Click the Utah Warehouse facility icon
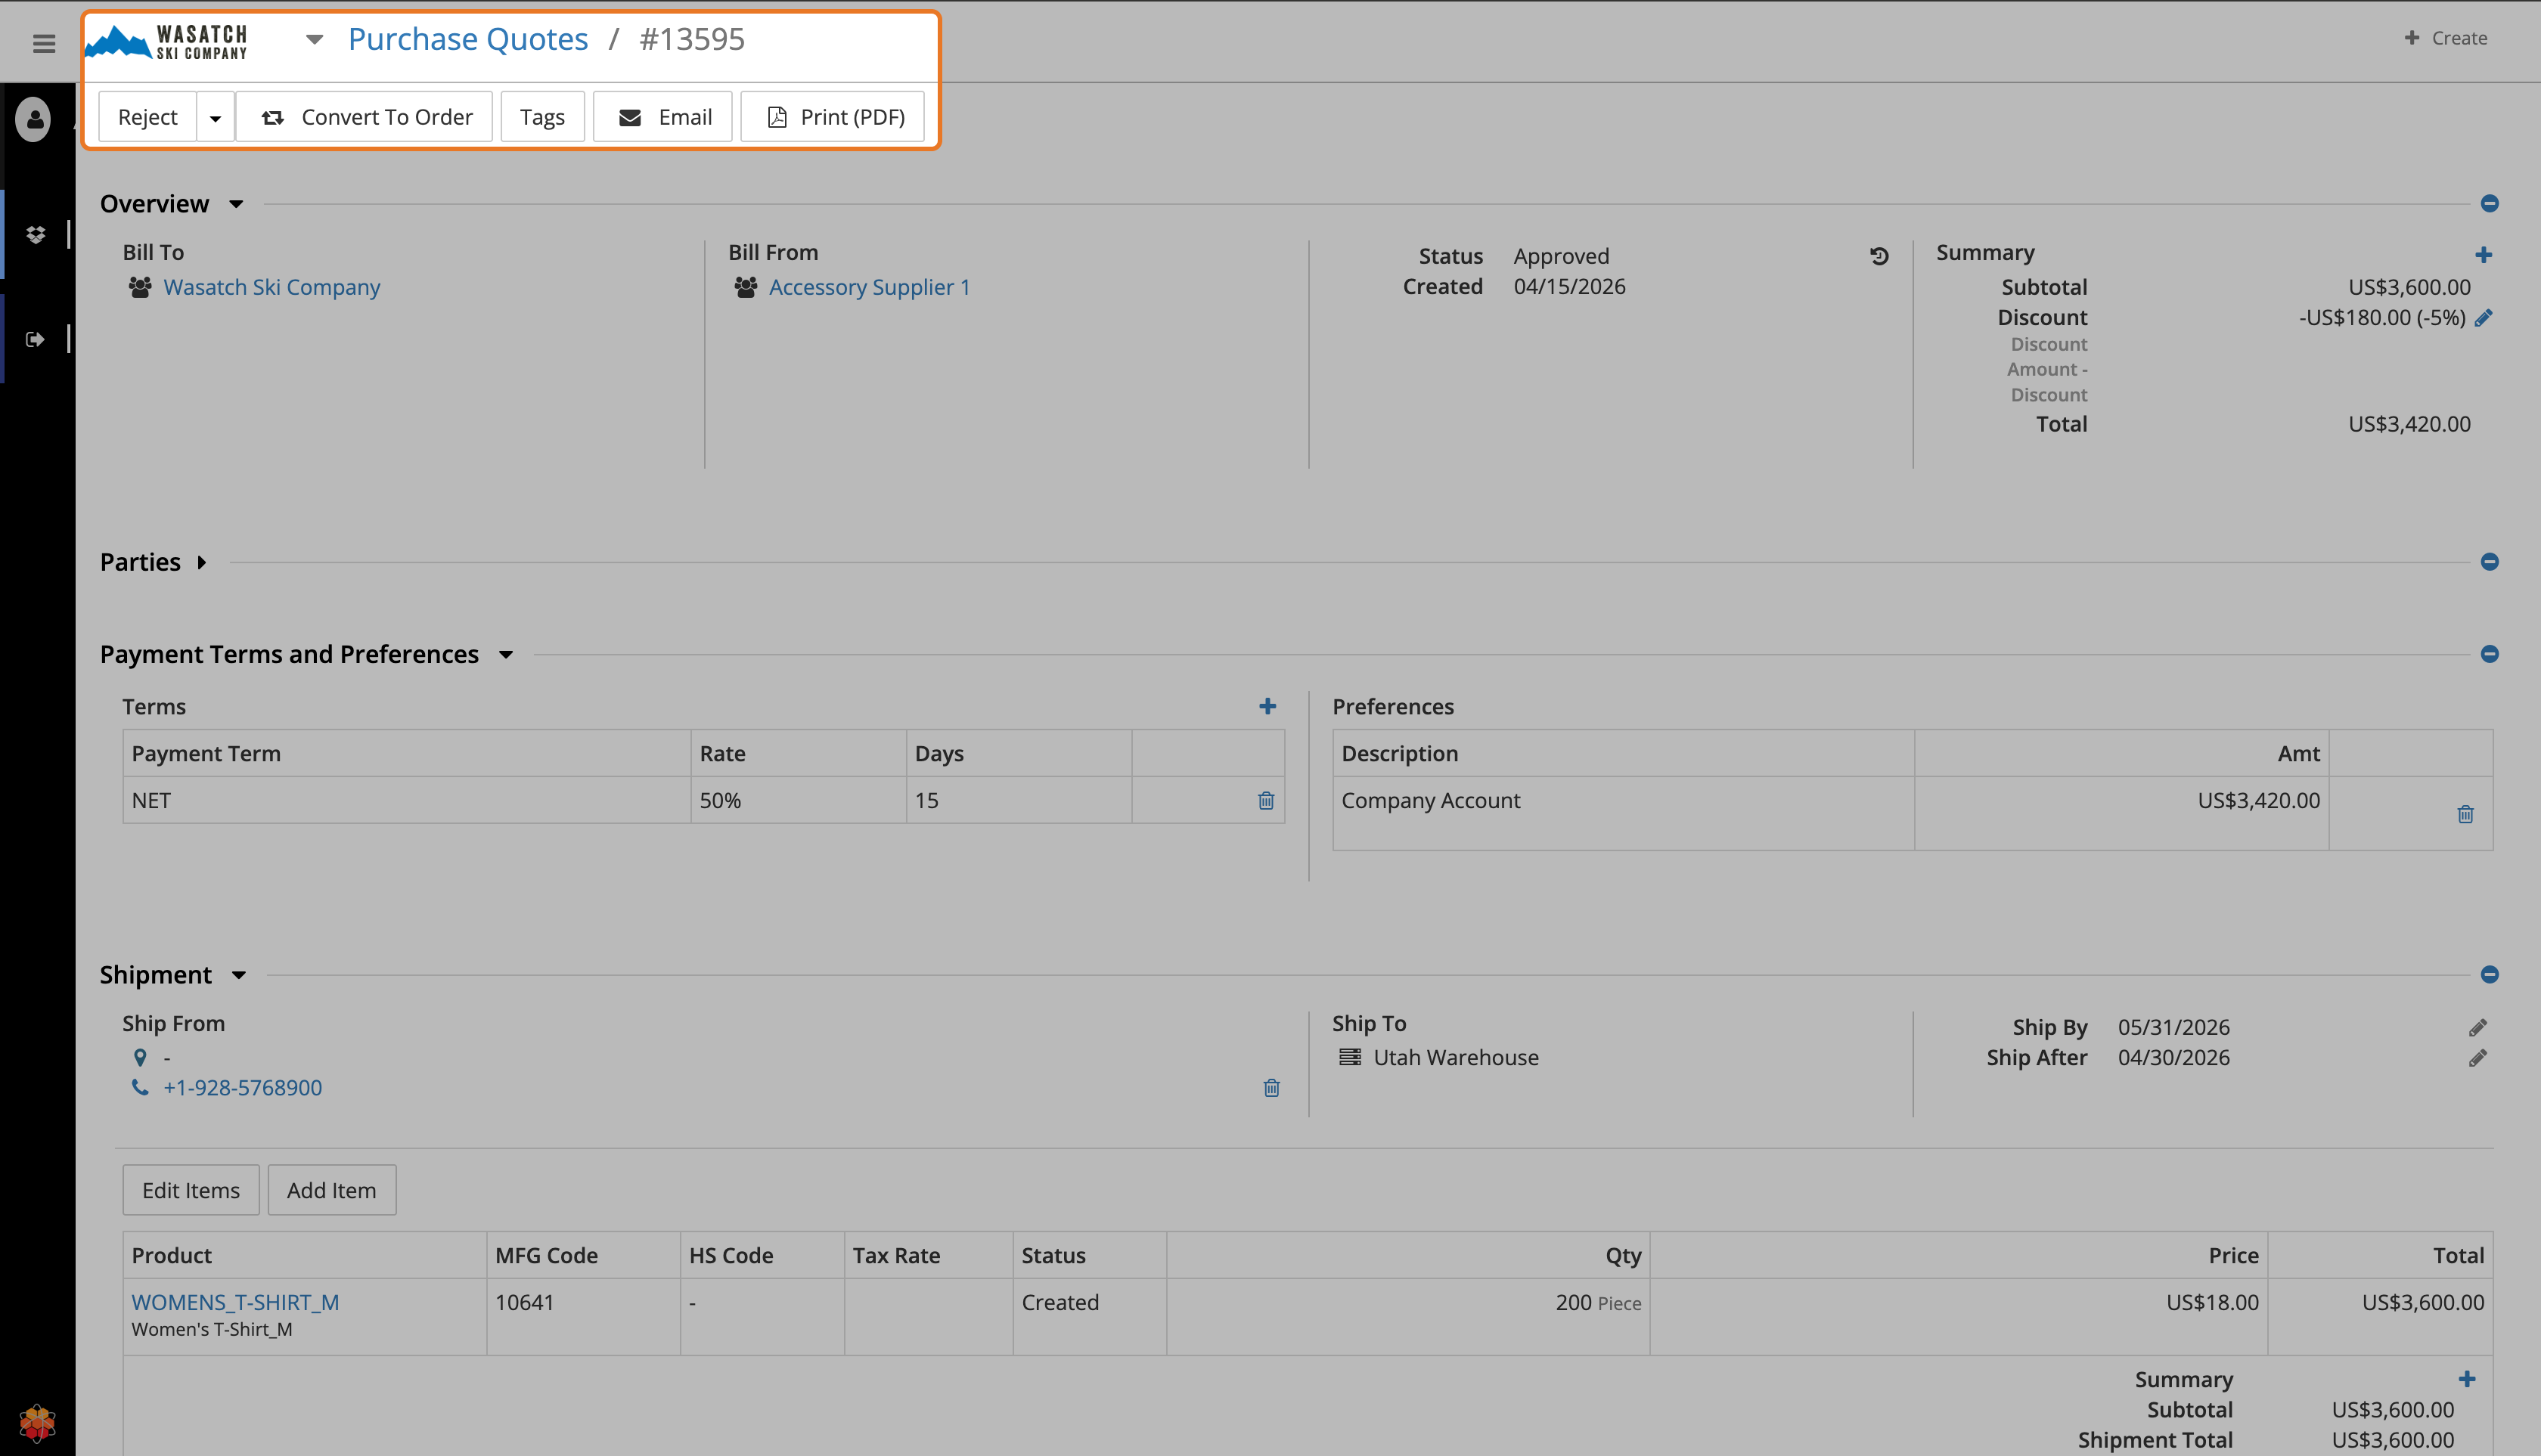 point(1351,1057)
